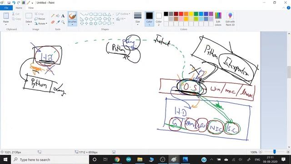Image resolution: width=291 pixels, height=164 pixels.
Task: Click the zoom slider handle
Action: [275, 152]
